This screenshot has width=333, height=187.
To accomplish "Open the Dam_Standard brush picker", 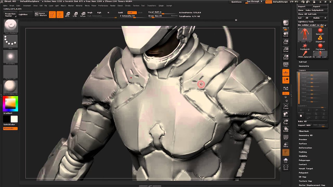I will [x=10, y=26].
